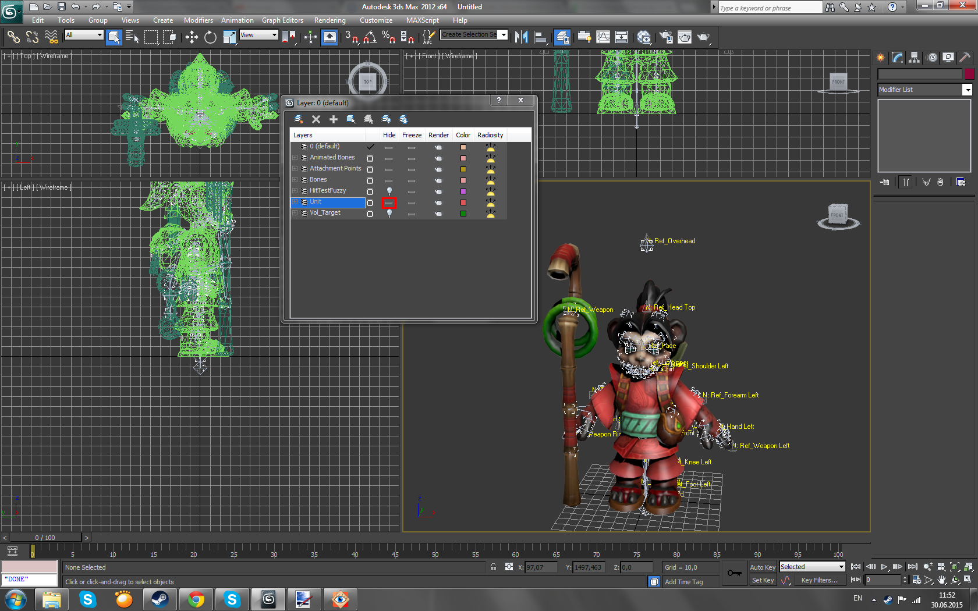The image size is (978, 611).
Task: Expand the Bones layer
Action: tap(295, 180)
